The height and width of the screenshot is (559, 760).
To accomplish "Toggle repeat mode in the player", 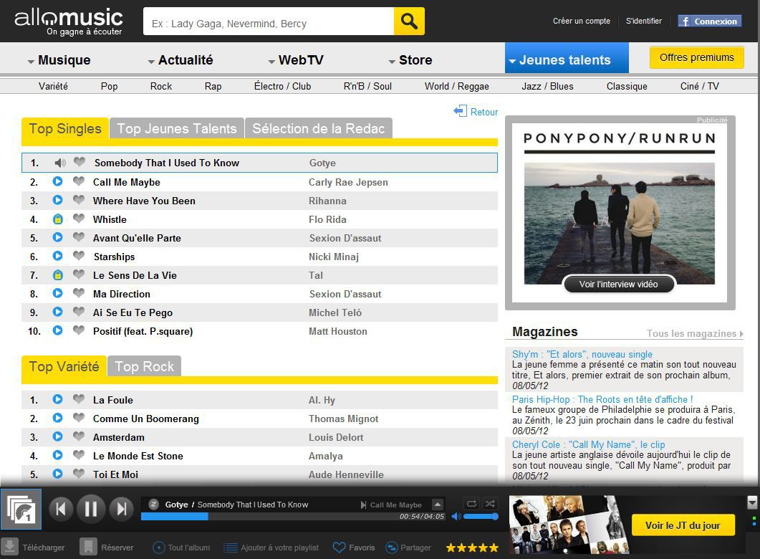I will click(x=471, y=504).
